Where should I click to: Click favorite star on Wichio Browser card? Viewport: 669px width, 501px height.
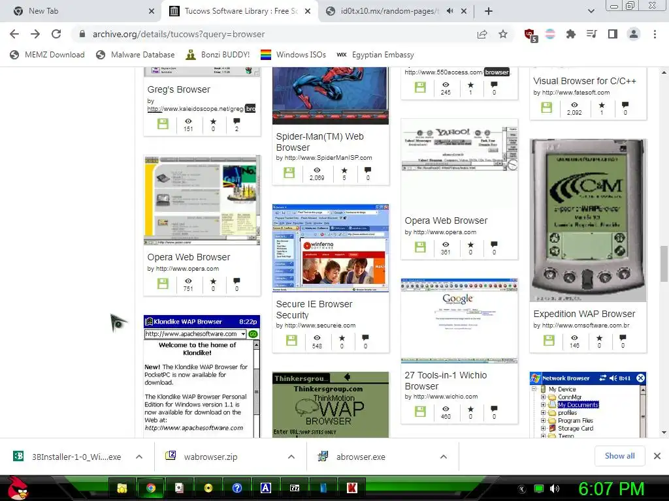470,409
